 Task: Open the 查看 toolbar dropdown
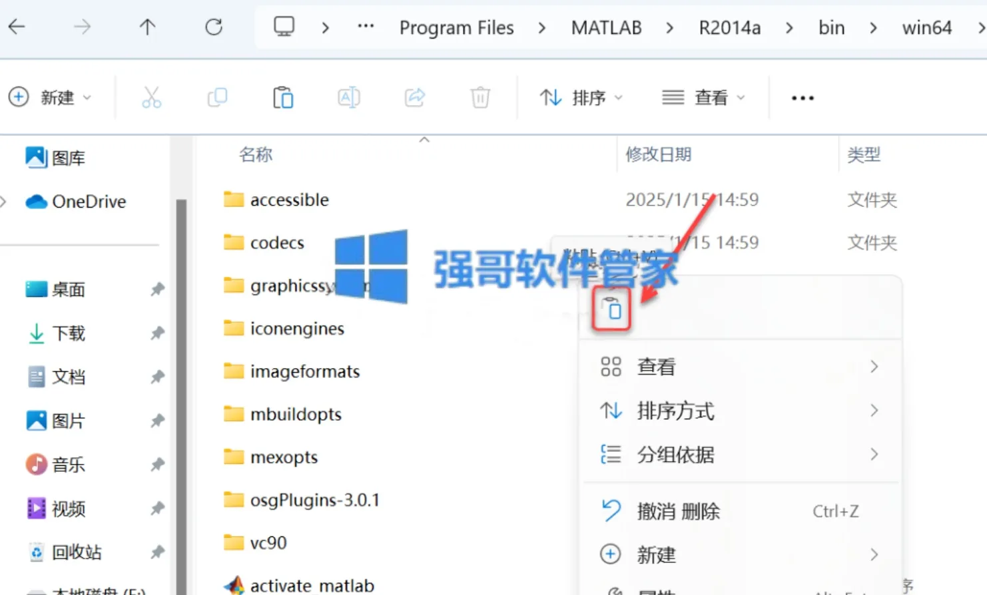[703, 98]
